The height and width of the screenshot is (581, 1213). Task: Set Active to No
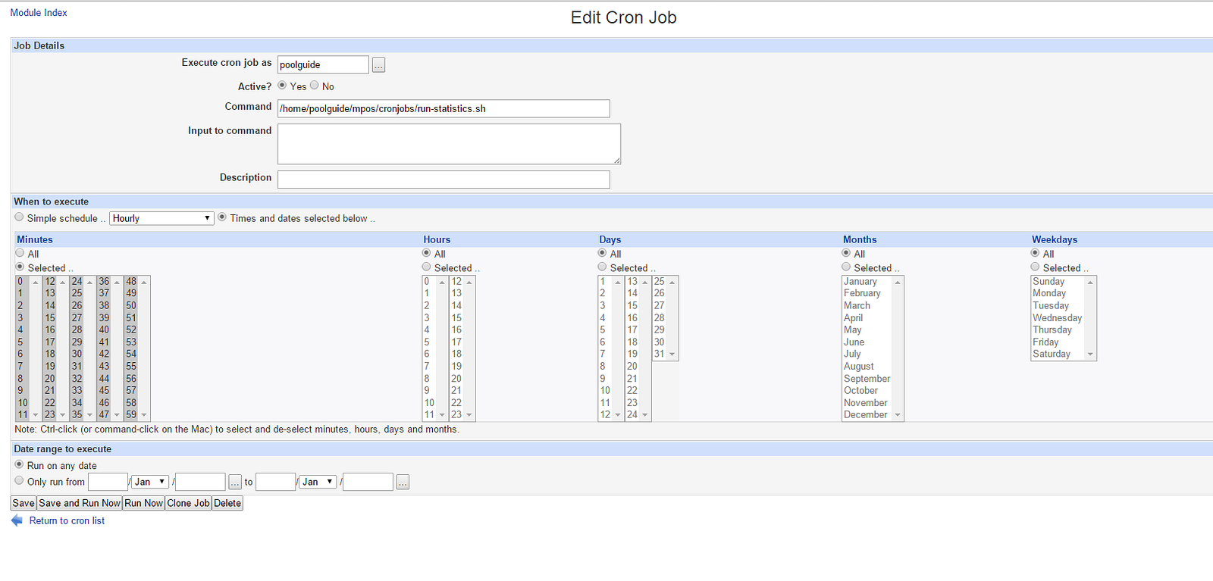tap(314, 86)
